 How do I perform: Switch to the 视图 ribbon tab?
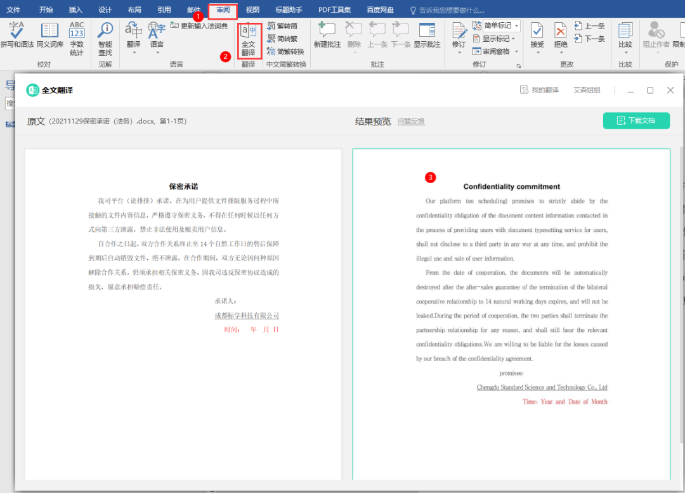[252, 10]
